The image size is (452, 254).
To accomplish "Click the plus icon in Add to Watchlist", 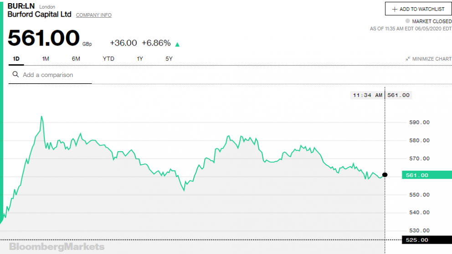I will click(395, 9).
